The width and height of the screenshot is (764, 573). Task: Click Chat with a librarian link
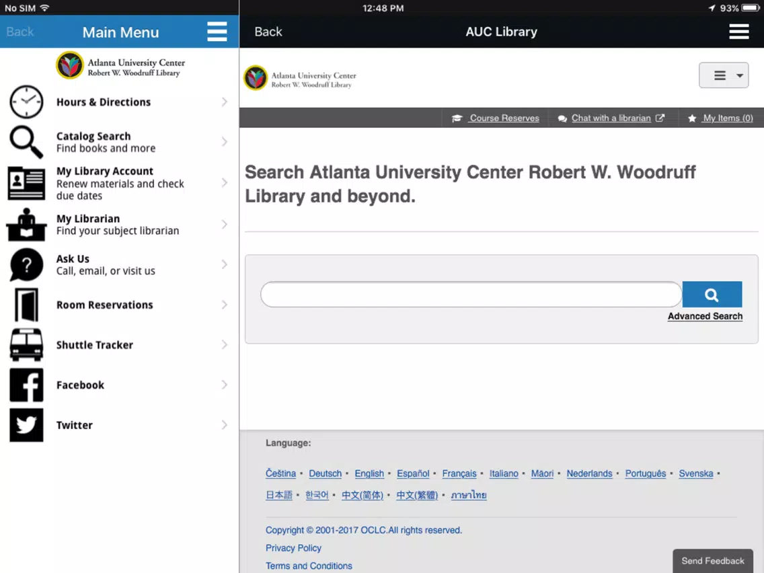click(611, 118)
